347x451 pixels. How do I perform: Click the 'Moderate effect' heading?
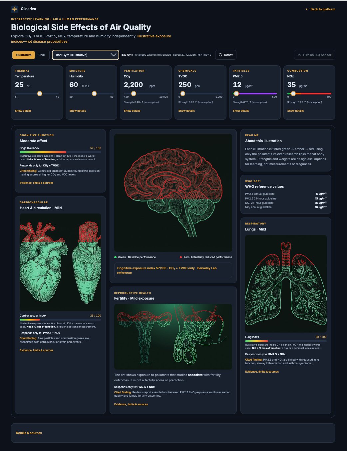coord(33,141)
